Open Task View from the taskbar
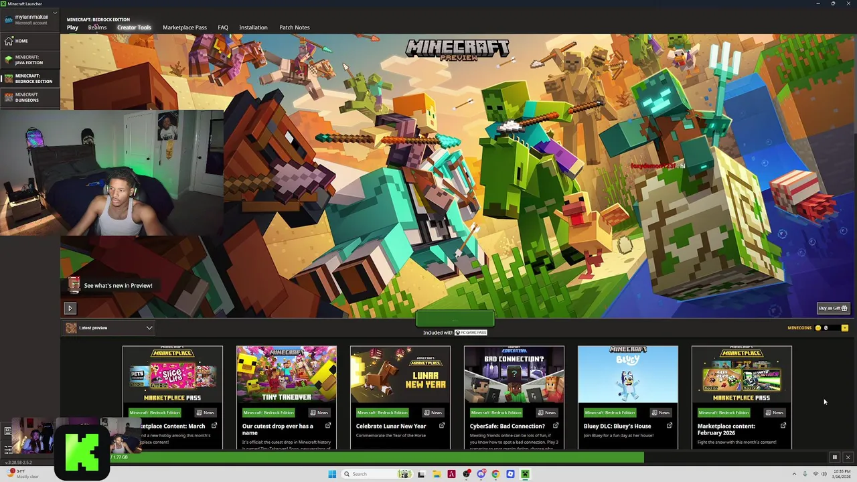 (x=421, y=474)
